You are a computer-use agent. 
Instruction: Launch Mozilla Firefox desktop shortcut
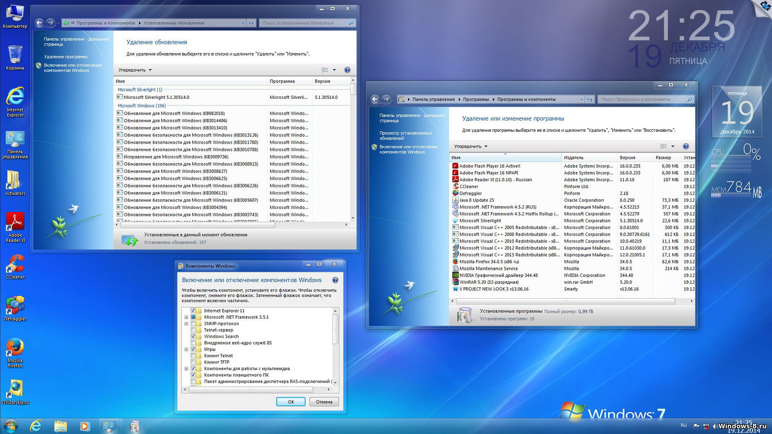click(x=15, y=353)
